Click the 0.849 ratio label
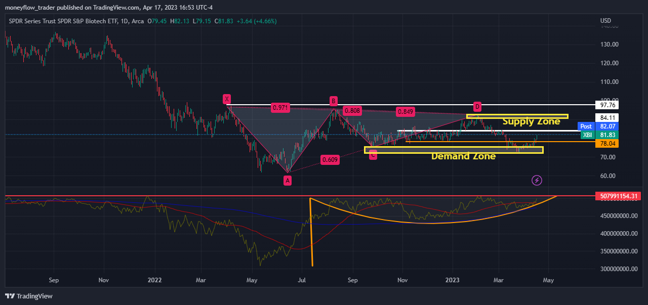The width and height of the screenshot is (648, 305). (x=406, y=111)
